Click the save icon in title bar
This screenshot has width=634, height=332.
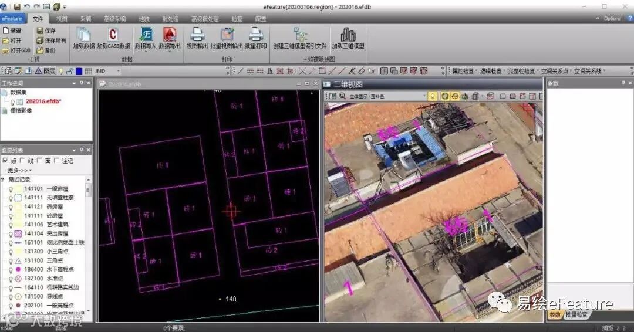(17, 7)
